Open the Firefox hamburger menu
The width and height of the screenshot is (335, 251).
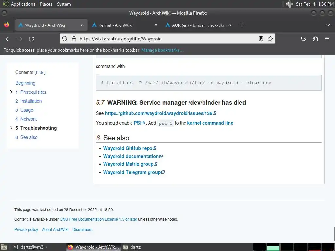click(x=327, y=39)
